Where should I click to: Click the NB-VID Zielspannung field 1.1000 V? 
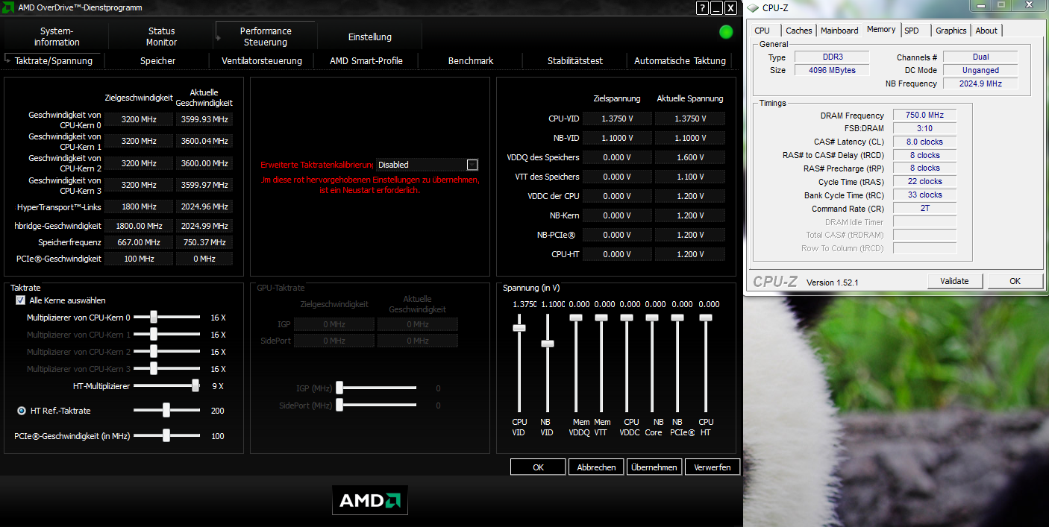coord(617,138)
